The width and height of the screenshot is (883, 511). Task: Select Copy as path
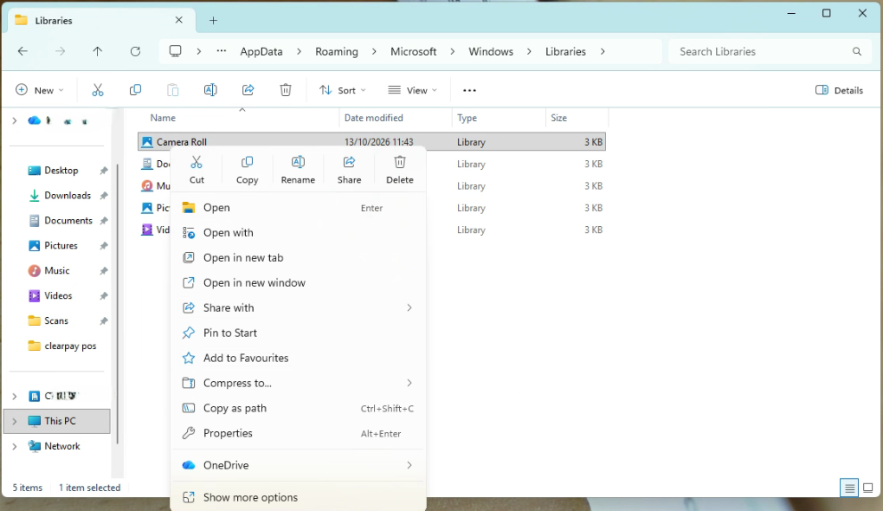pyautogui.click(x=298, y=409)
